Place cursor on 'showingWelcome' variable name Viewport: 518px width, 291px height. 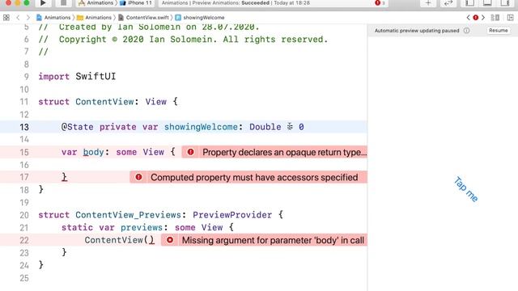(x=201, y=127)
